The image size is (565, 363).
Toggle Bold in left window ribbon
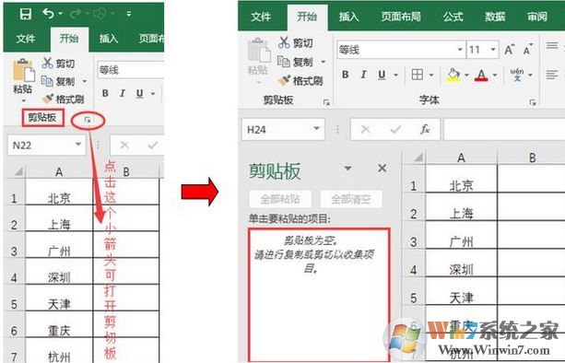[x=105, y=93]
